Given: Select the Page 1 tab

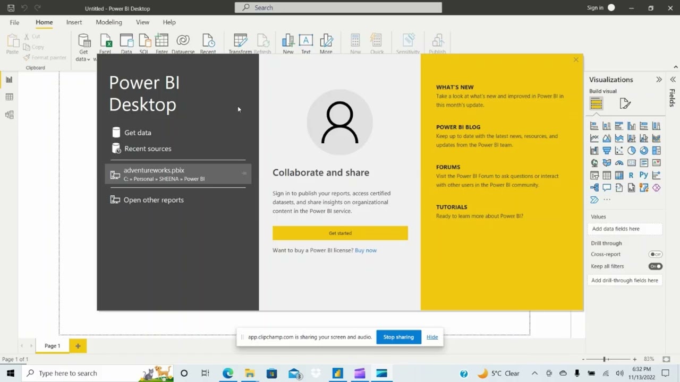Looking at the screenshot, I should pos(52,346).
